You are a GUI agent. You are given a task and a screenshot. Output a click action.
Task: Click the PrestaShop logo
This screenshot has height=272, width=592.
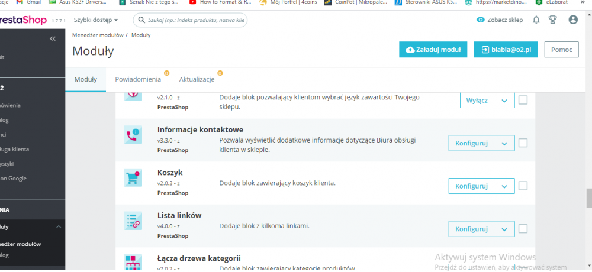click(x=24, y=20)
